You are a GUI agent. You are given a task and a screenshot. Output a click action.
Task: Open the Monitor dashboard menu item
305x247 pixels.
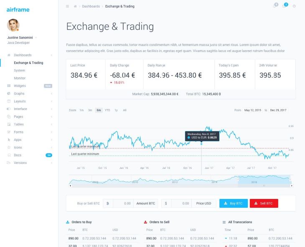pyautogui.click(x=20, y=78)
